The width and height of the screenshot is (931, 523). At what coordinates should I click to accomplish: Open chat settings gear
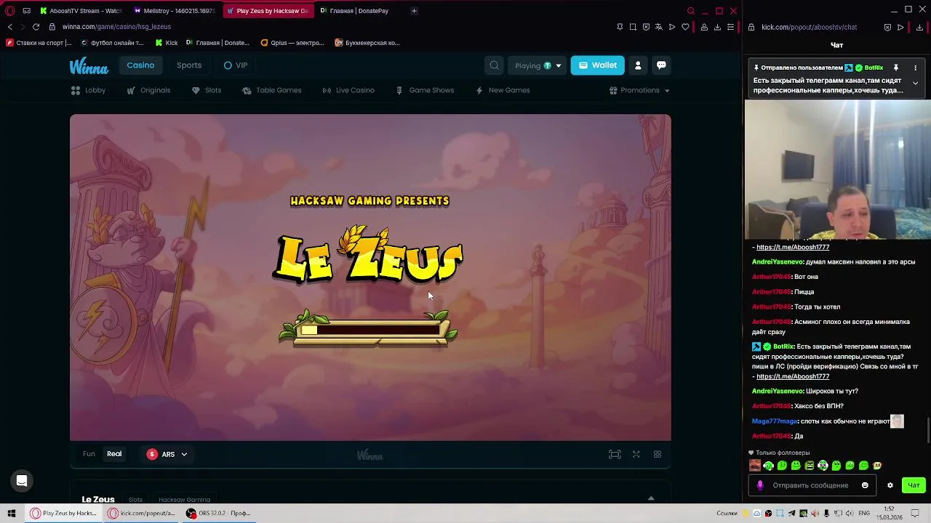click(890, 485)
